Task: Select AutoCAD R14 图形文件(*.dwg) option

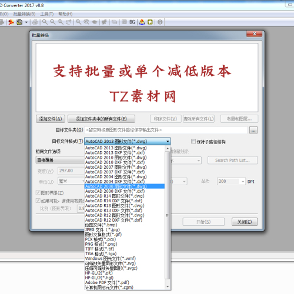Action: [125, 196]
